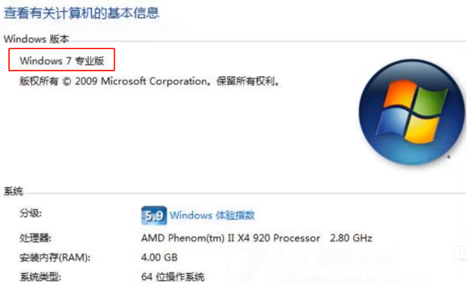Click the Windows 7 专业版 edition text
Screen dimensions: 467x289
pyautogui.click(x=61, y=61)
